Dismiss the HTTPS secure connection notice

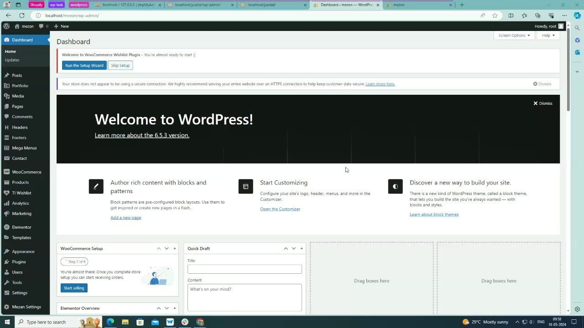542,84
